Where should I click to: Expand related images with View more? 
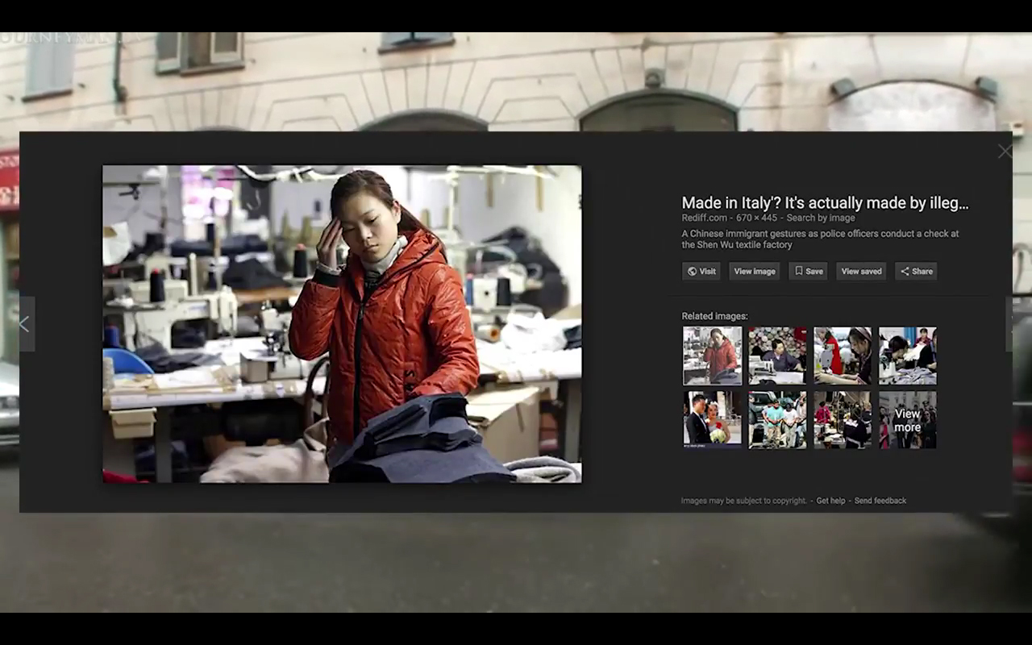907,420
